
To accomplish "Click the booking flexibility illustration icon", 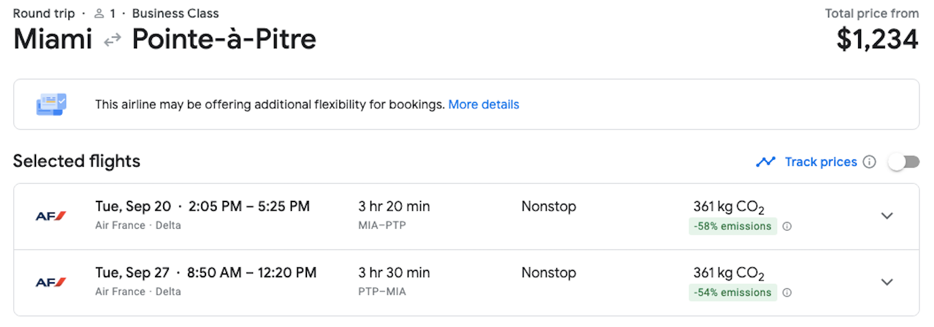I will point(51,104).
